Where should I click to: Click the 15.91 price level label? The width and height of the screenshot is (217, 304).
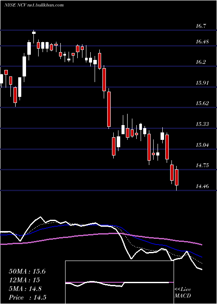pyautogui.click(x=202, y=83)
